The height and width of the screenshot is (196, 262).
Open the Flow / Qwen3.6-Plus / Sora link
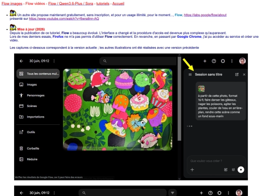(71, 3)
